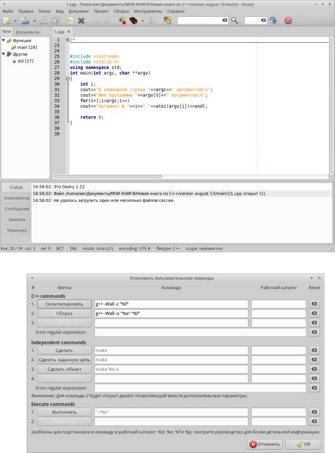Build the current file with brick icon
The image size is (335, 453).
(133, 21)
